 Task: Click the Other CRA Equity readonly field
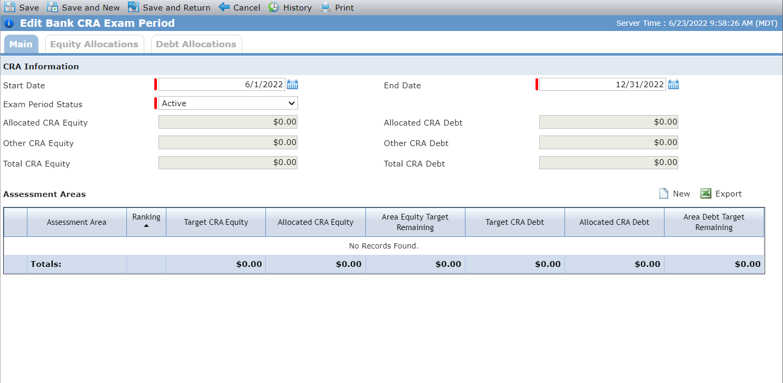228,142
